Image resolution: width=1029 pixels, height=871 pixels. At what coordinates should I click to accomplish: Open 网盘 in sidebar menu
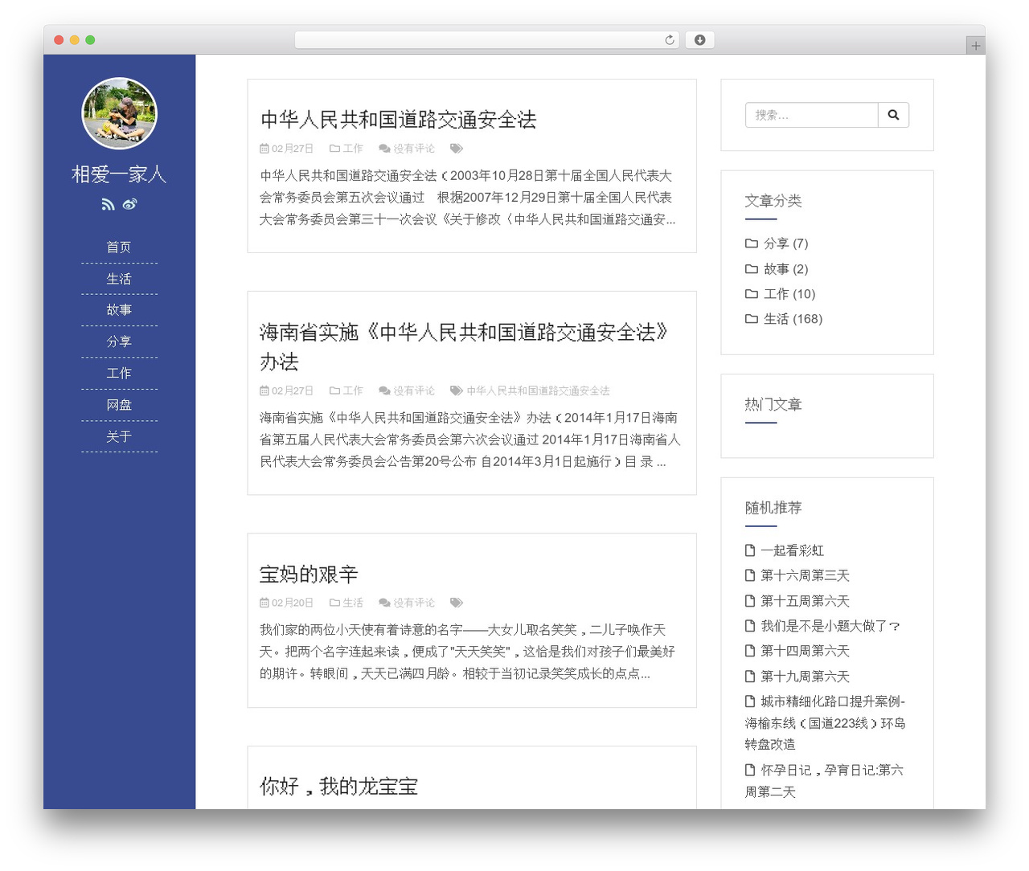coord(119,405)
